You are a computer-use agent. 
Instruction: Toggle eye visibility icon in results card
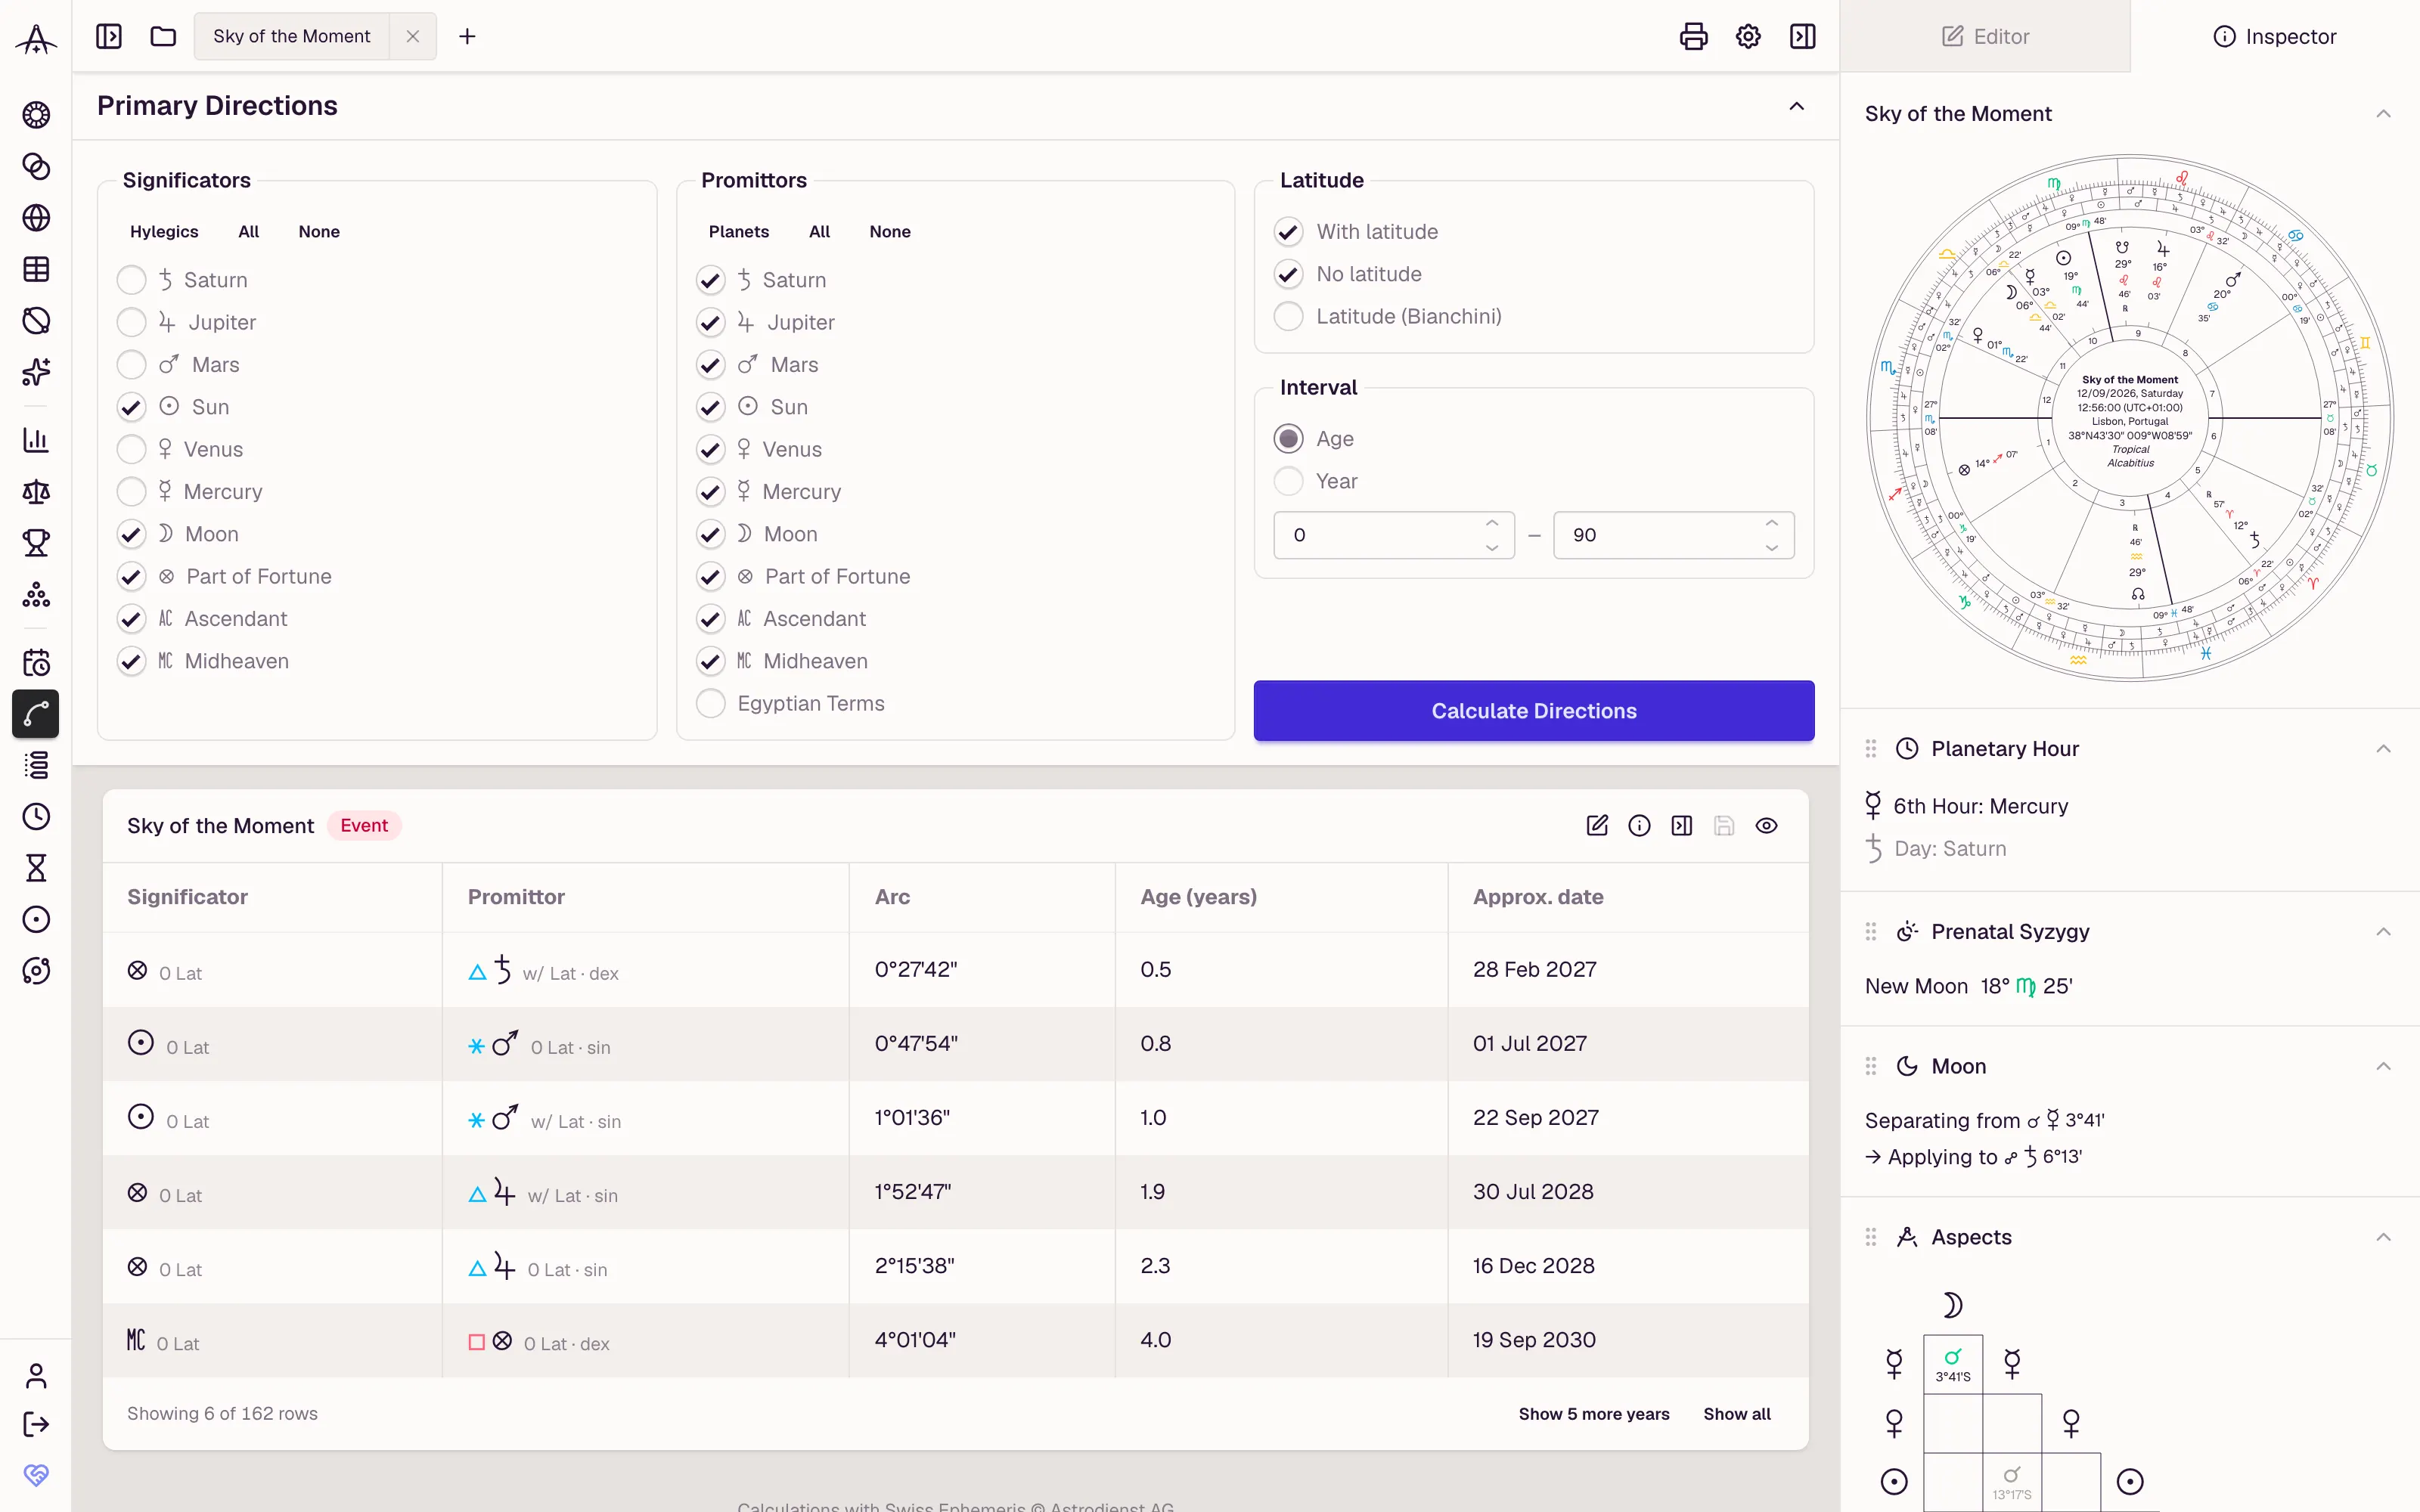pyautogui.click(x=1767, y=825)
